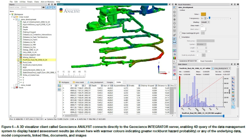Click the top icon in viewport side toolbar
249x139 pixels.
174,7
